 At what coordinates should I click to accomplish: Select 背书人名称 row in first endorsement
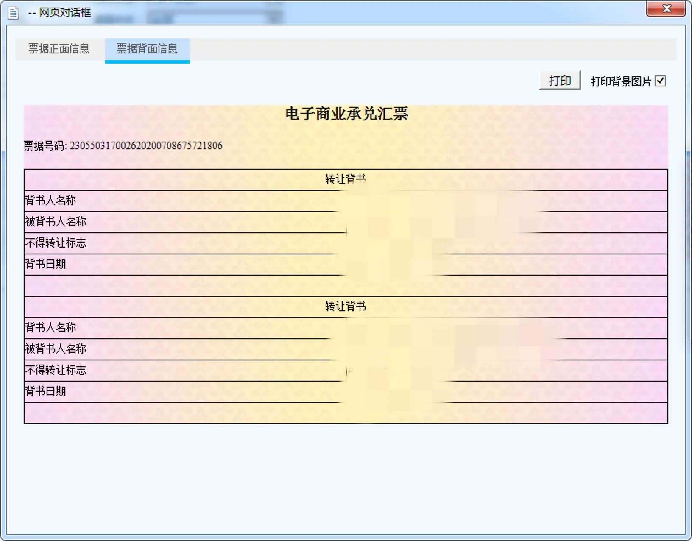pos(51,201)
